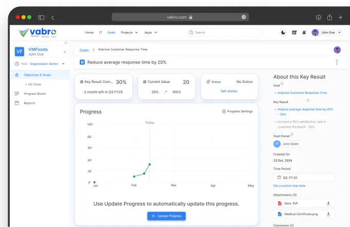
Task: Download the Data .Pdf attachment
Action: (329, 203)
